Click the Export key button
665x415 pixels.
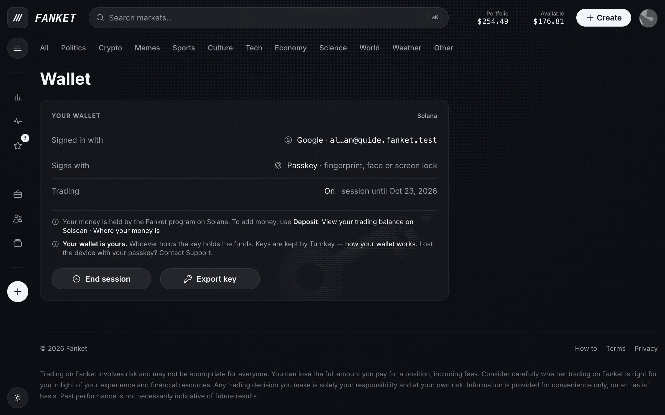210,279
